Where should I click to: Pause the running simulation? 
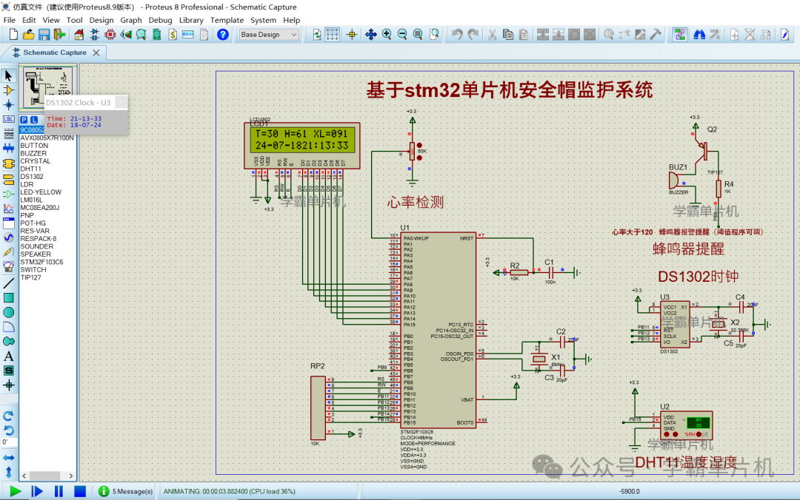tap(59, 491)
